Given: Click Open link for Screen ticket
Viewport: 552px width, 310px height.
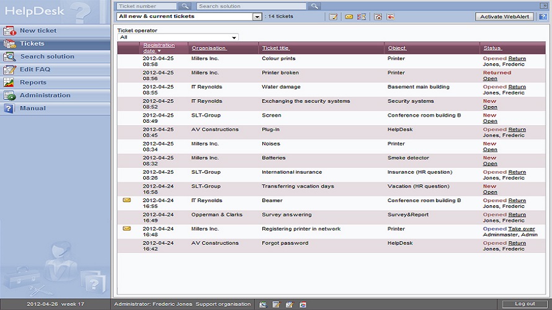Looking at the screenshot, I should click(x=490, y=121).
